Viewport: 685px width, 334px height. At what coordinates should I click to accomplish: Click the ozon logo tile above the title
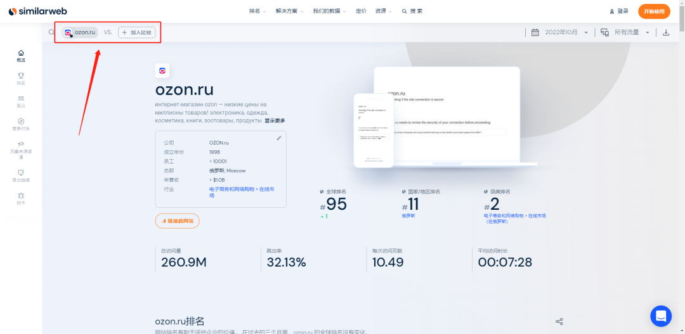click(162, 71)
